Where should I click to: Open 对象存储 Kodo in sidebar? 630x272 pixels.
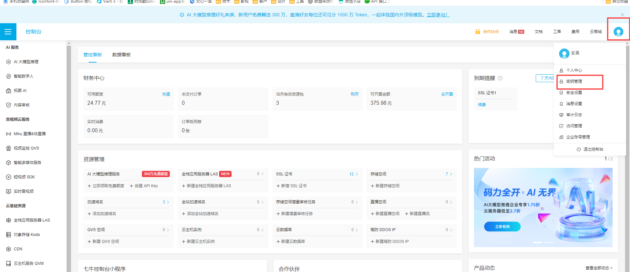point(27,235)
